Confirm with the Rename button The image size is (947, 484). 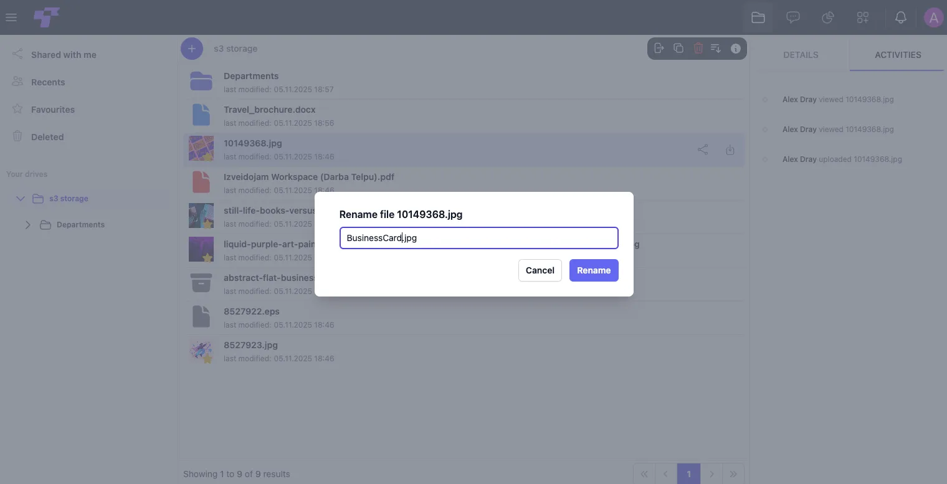click(594, 270)
